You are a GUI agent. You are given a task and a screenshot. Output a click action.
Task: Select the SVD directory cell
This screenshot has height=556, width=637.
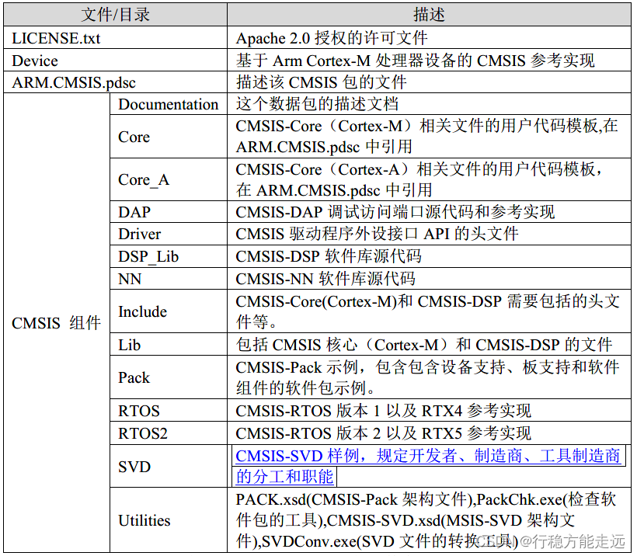169,466
